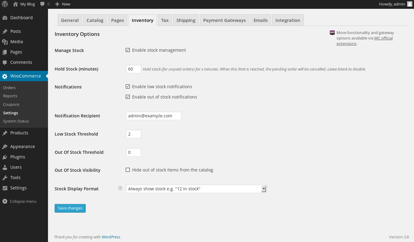This screenshot has width=414, height=242.
Task: Click the help icon beside Stock Display Format
Action: tap(120, 188)
